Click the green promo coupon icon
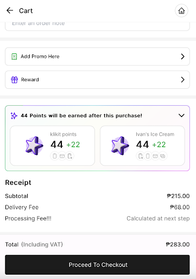 [x=14, y=57]
